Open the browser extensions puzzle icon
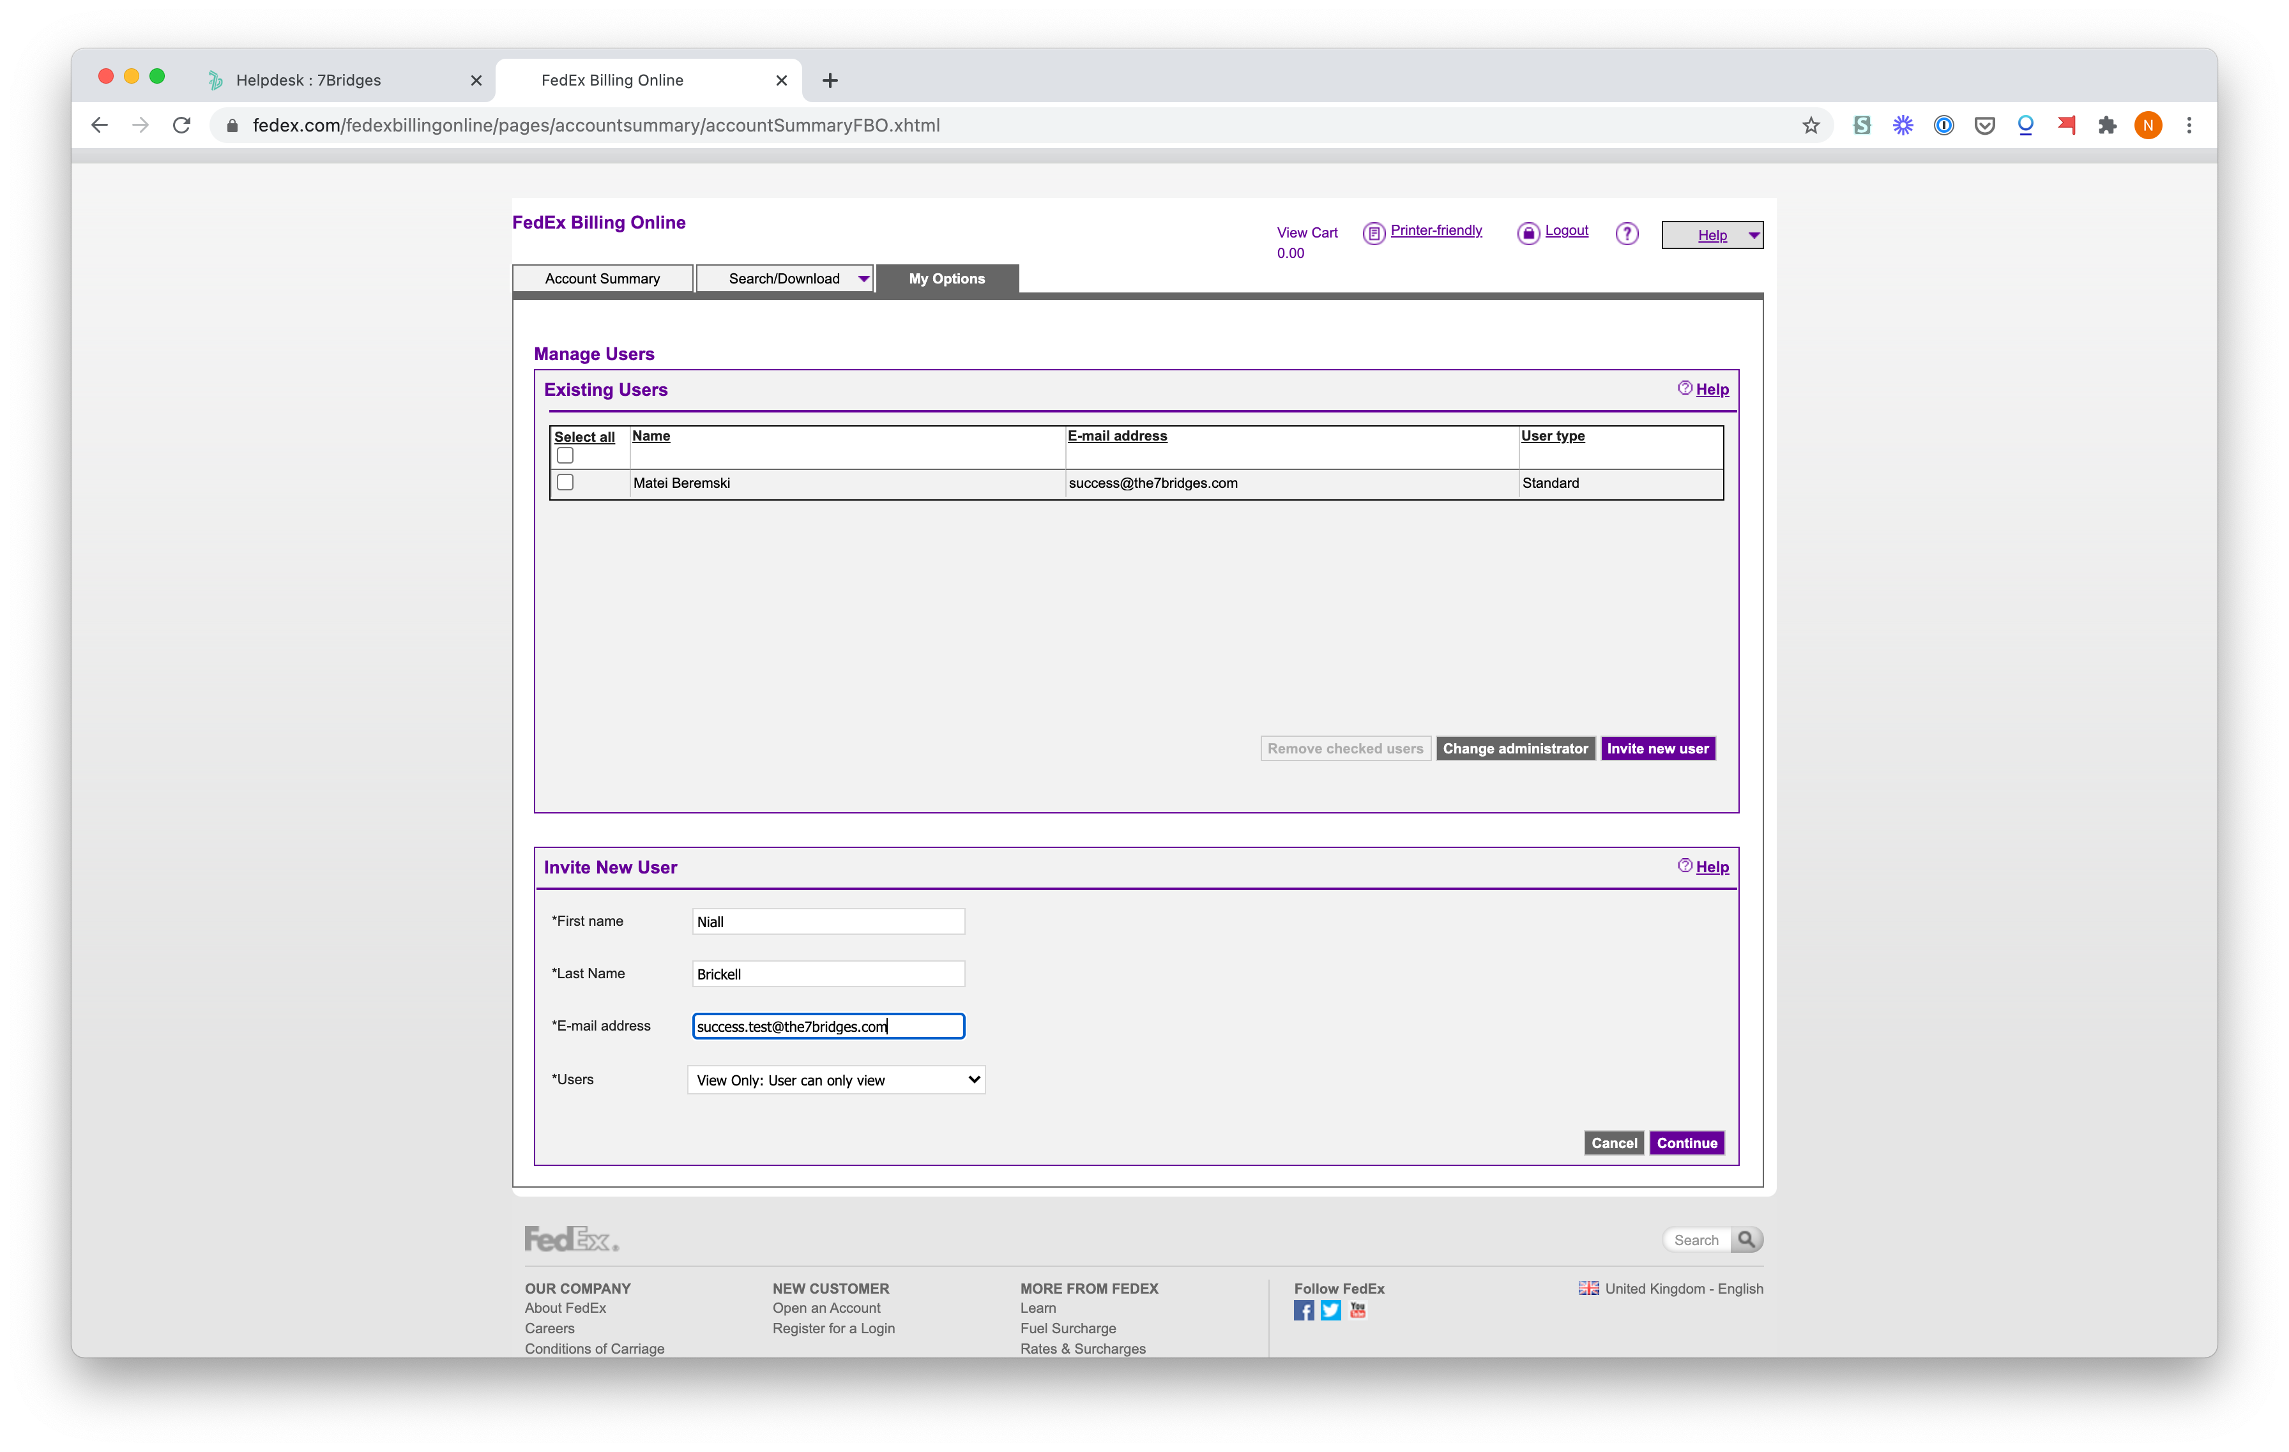 coord(2106,125)
